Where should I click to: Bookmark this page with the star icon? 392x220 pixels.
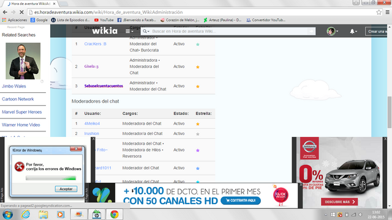point(379,12)
